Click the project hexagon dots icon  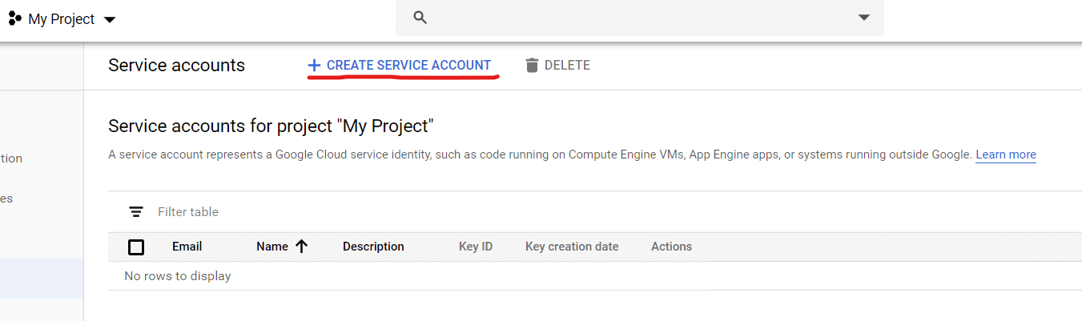pyautogui.click(x=15, y=18)
